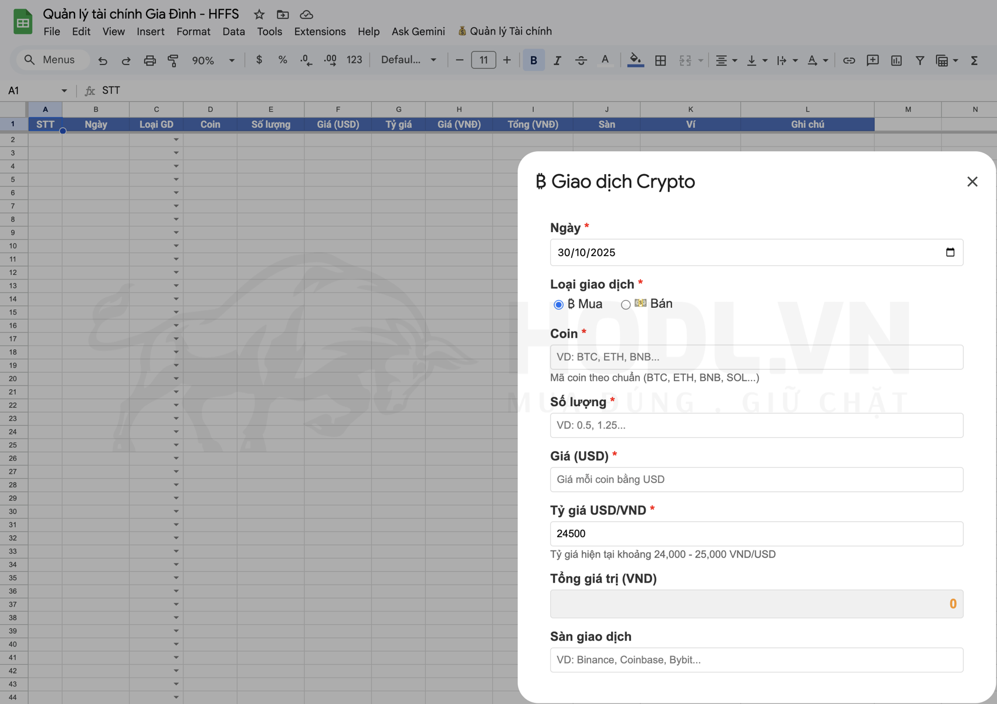Viewport: 997px width, 704px height.
Task: Choose Bán as transaction type
Action: [625, 304]
